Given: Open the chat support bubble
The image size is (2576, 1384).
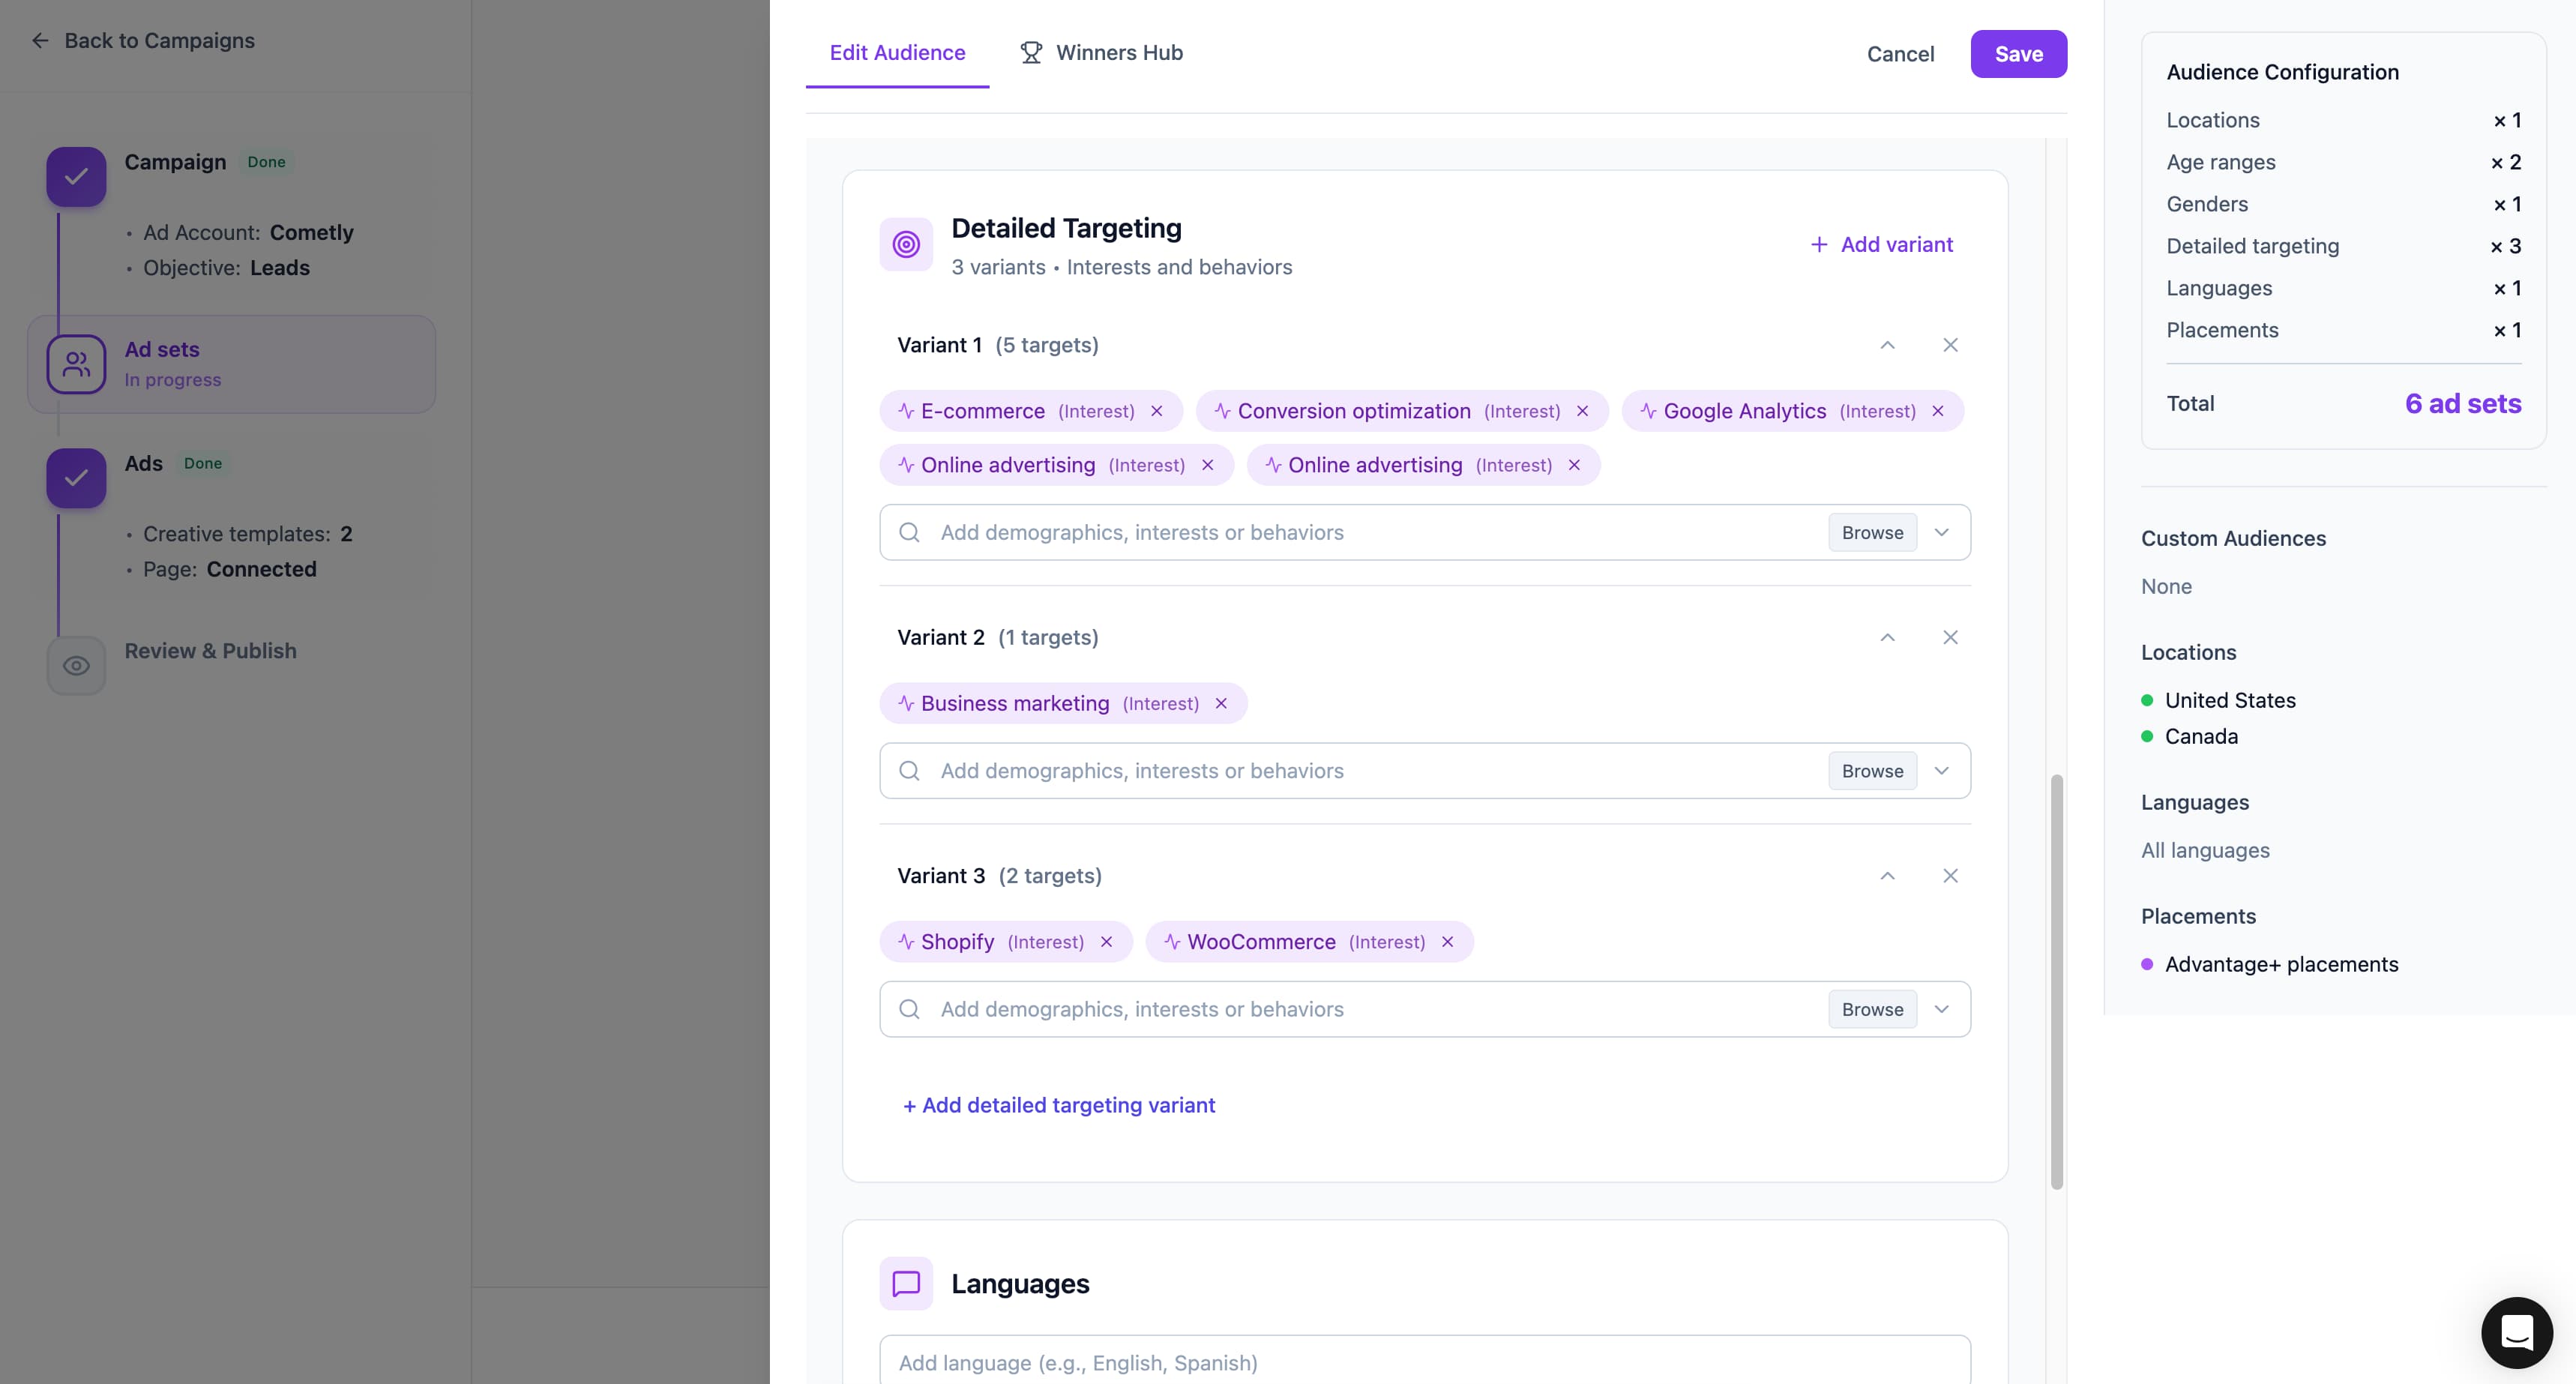Looking at the screenshot, I should [2516, 1332].
